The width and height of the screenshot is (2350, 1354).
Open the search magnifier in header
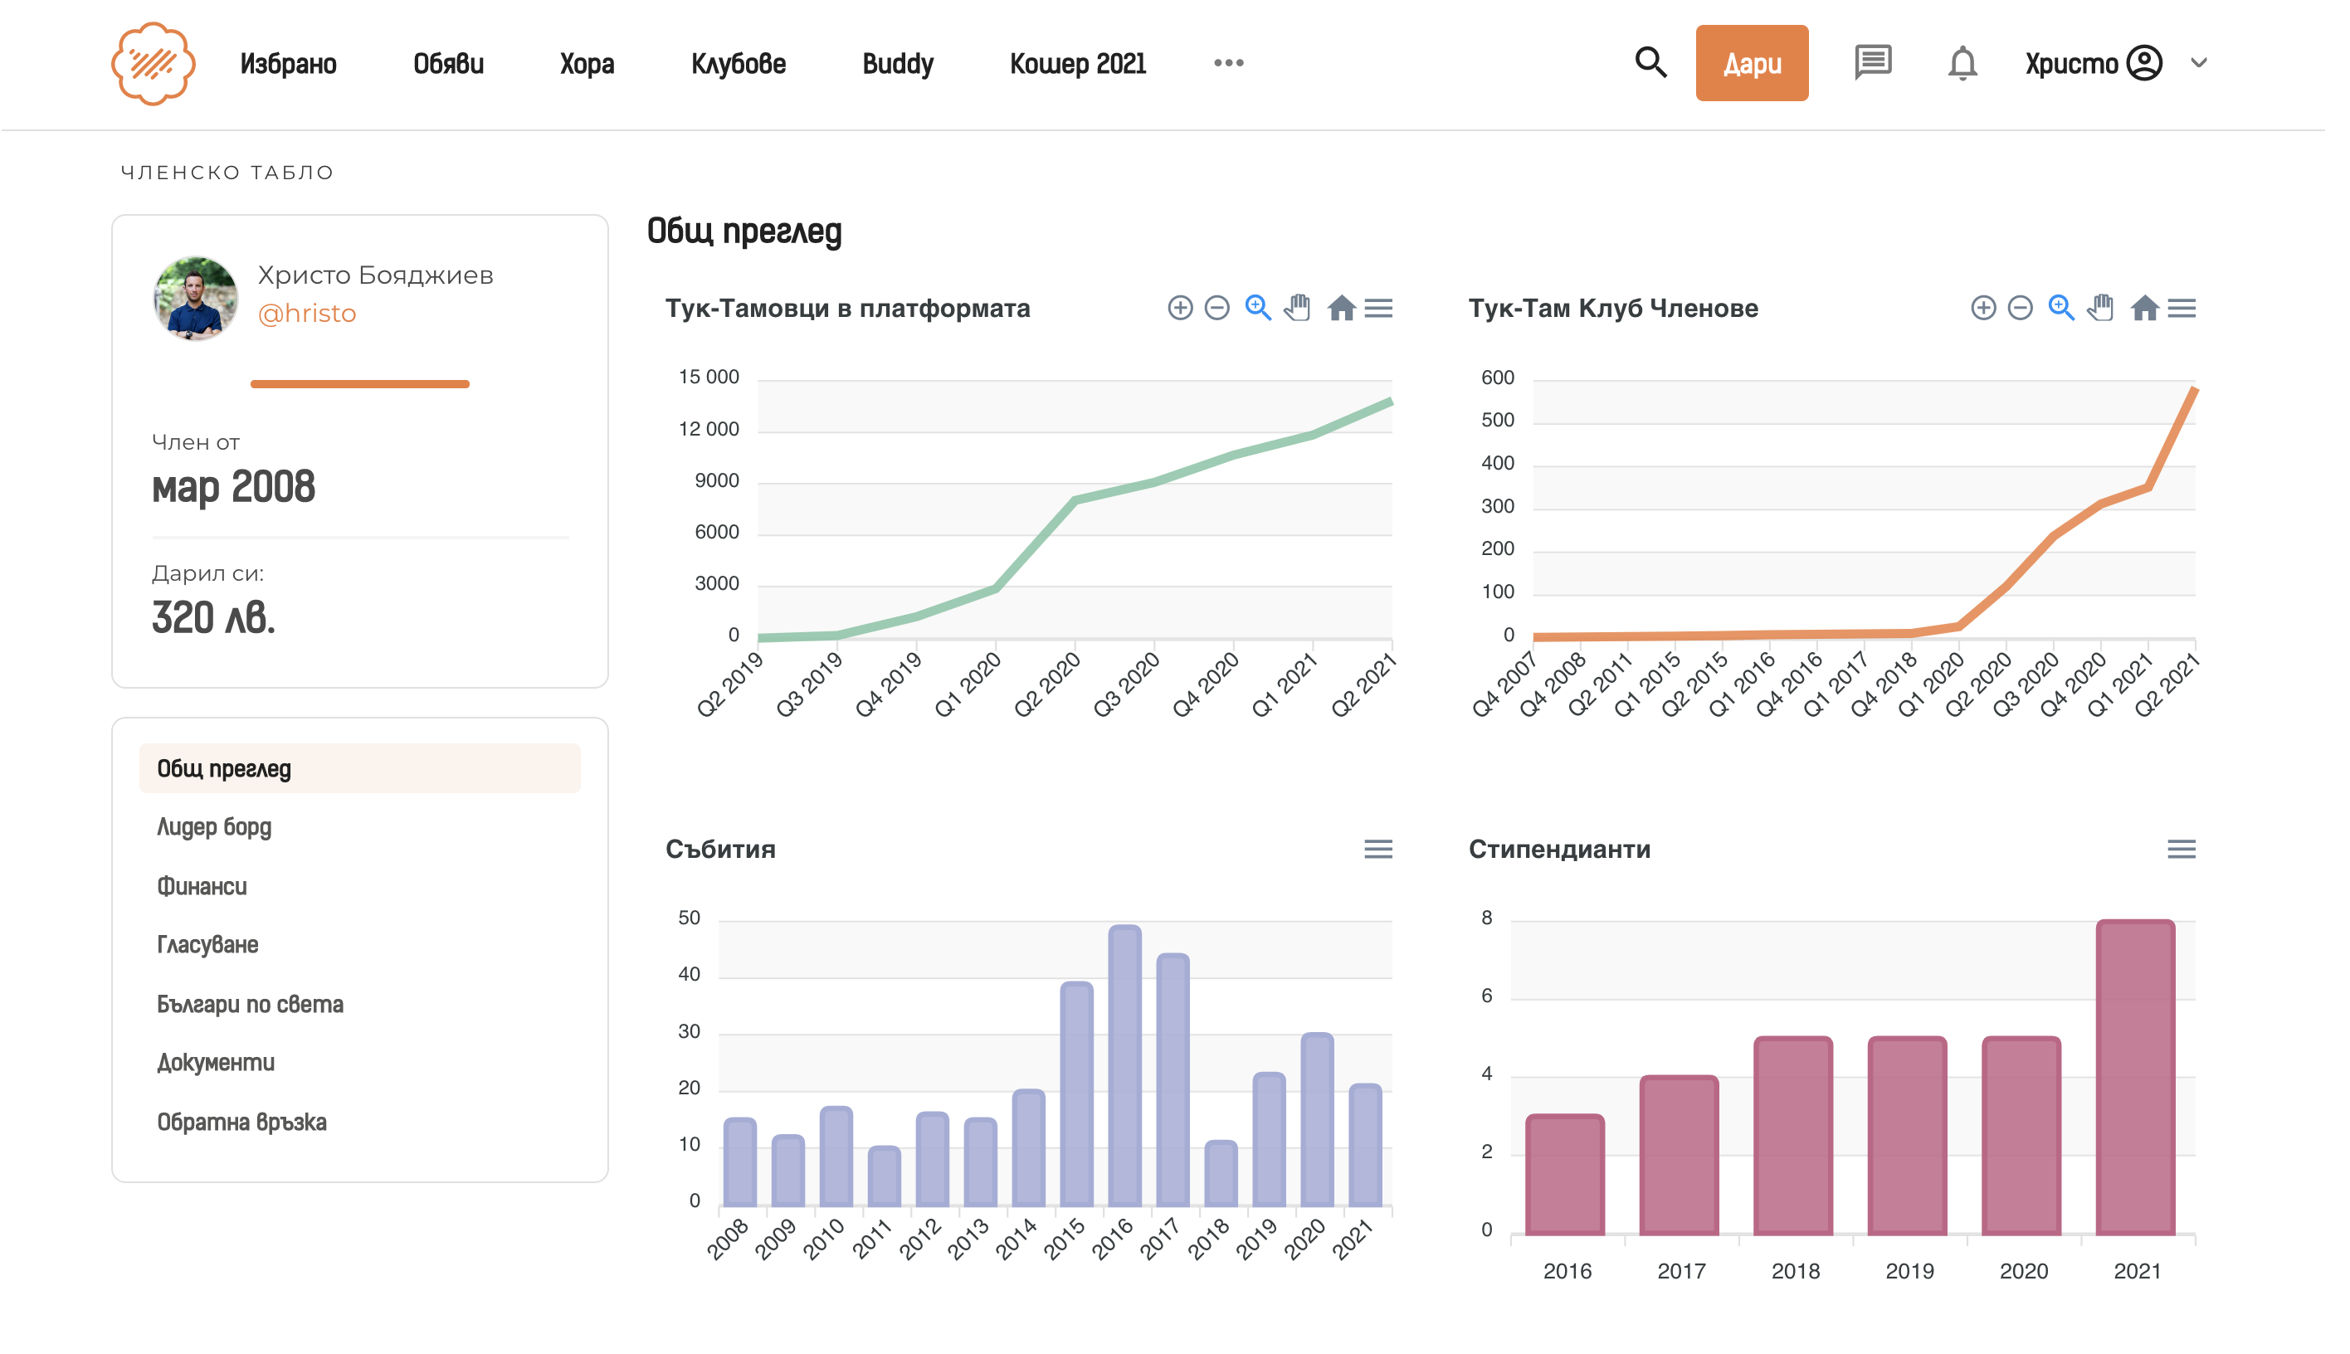tap(1650, 62)
